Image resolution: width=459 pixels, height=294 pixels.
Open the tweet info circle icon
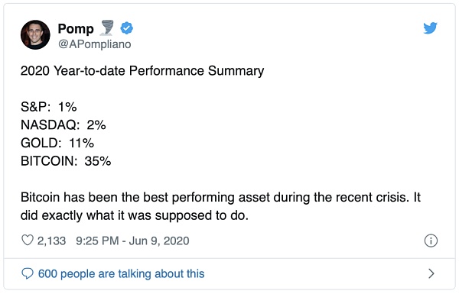pos(431,241)
